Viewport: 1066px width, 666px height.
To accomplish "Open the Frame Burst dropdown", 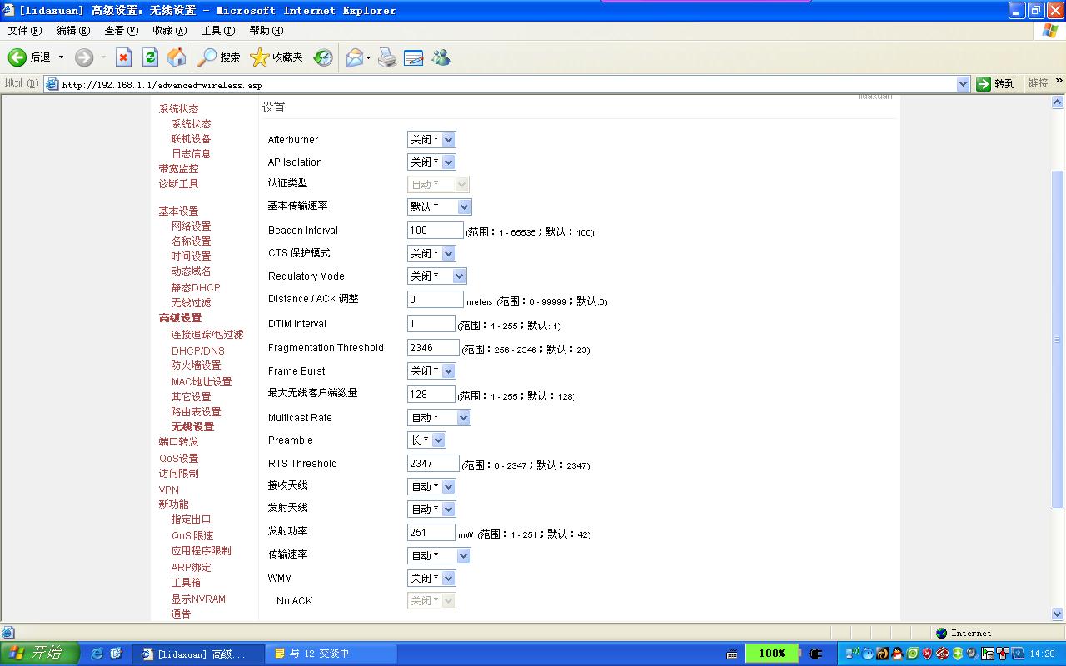I will [x=431, y=370].
